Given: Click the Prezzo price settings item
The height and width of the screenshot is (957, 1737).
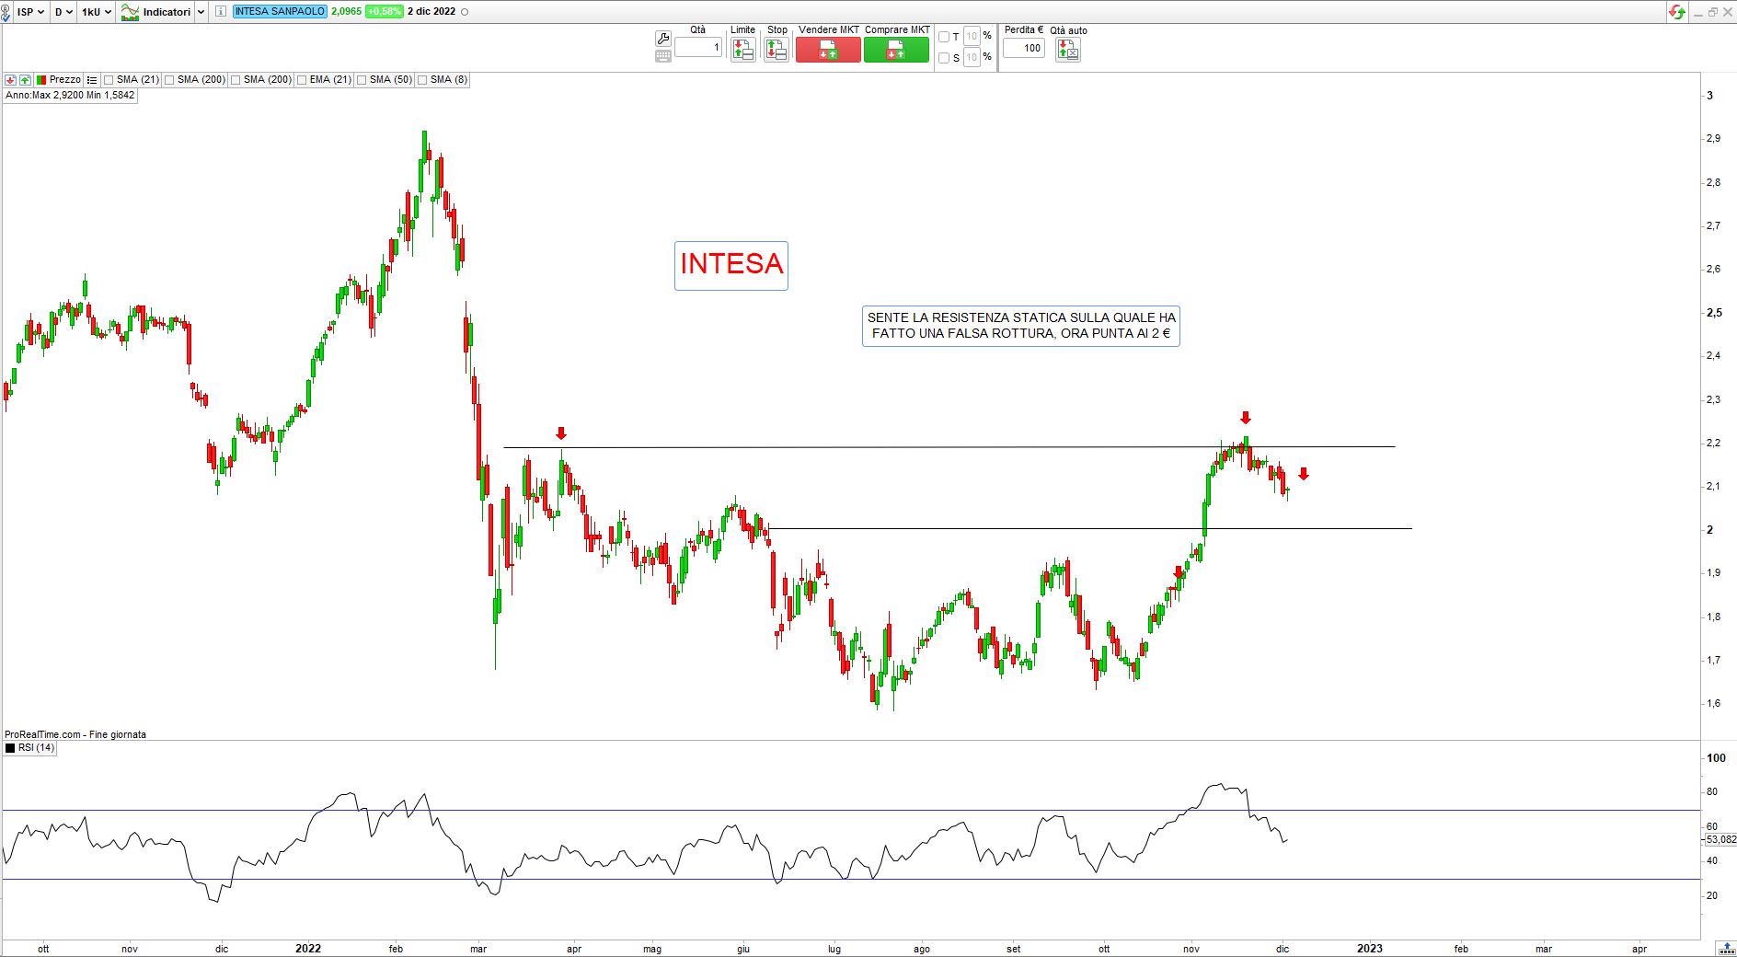Looking at the screenshot, I should [58, 80].
